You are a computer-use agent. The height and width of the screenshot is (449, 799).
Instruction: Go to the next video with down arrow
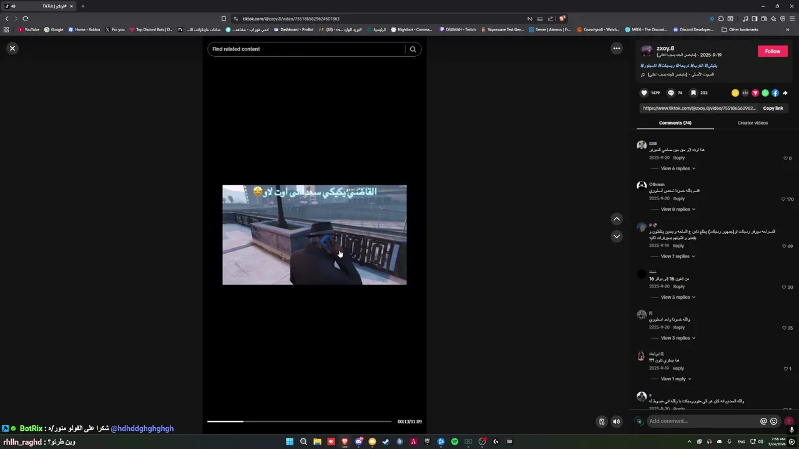pos(617,236)
